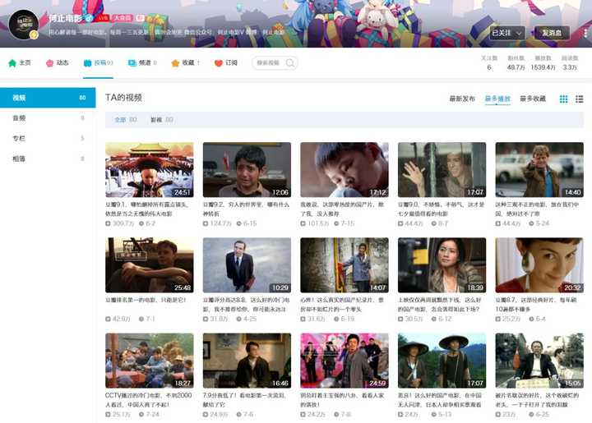Viewport: 592px width, 423px height.
Task: Switch to grid view layout icon
Action: pos(563,99)
